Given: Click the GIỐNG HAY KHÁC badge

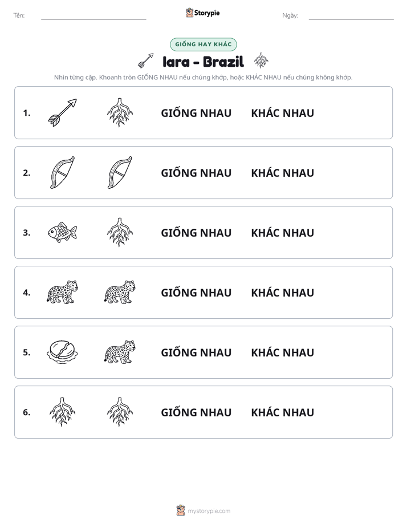Looking at the screenshot, I should tap(203, 44).
